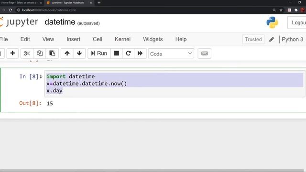306x172 pixels.
Task: Open the Help menu
Action: point(181,39)
